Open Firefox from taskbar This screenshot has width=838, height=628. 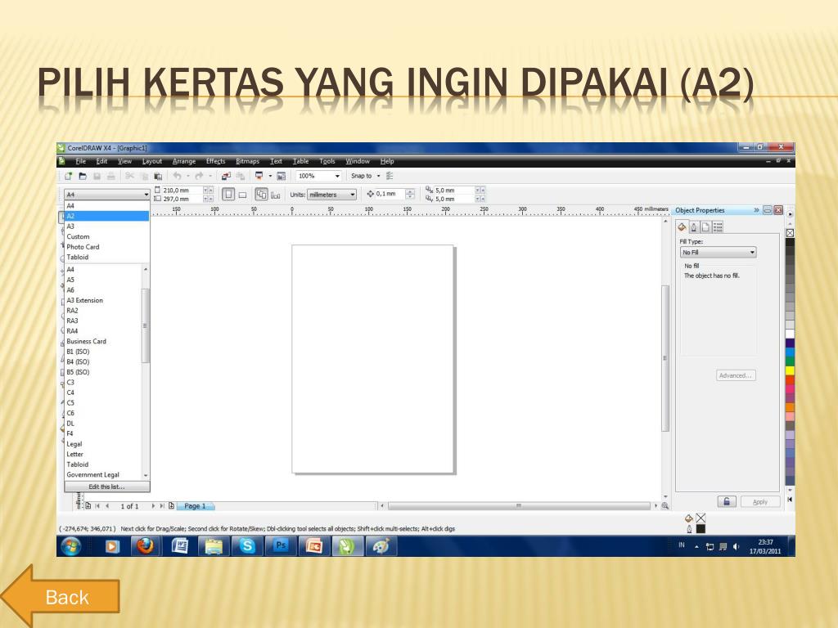click(x=145, y=545)
